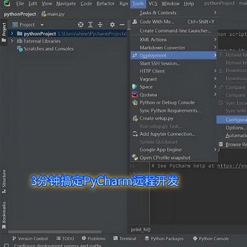This screenshot has width=247, height=247.
Task: Open the Navigate menu
Action: point(66,4)
